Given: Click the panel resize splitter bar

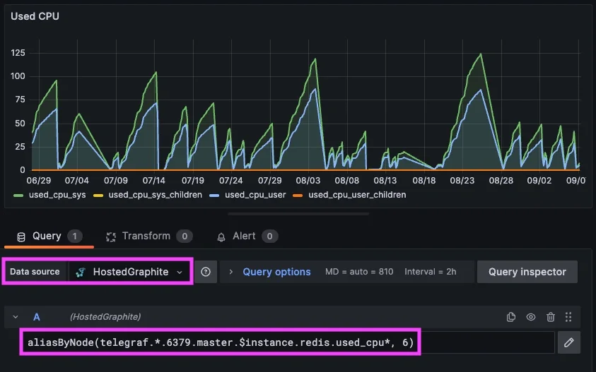Looking at the screenshot, I should tap(298, 214).
